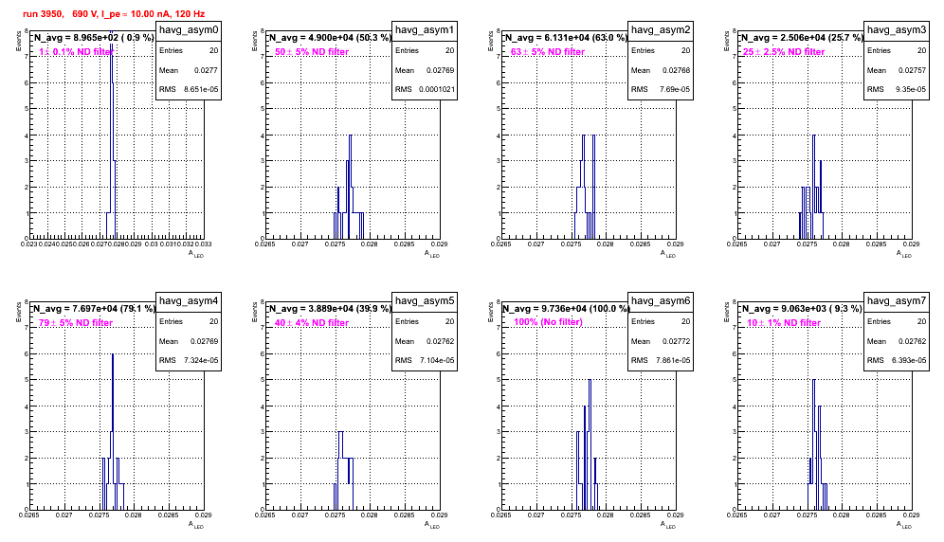Click the blue histogram in havg_asym5 plot
Image resolution: width=944 pixels, height=542 pixels.
(x=343, y=473)
